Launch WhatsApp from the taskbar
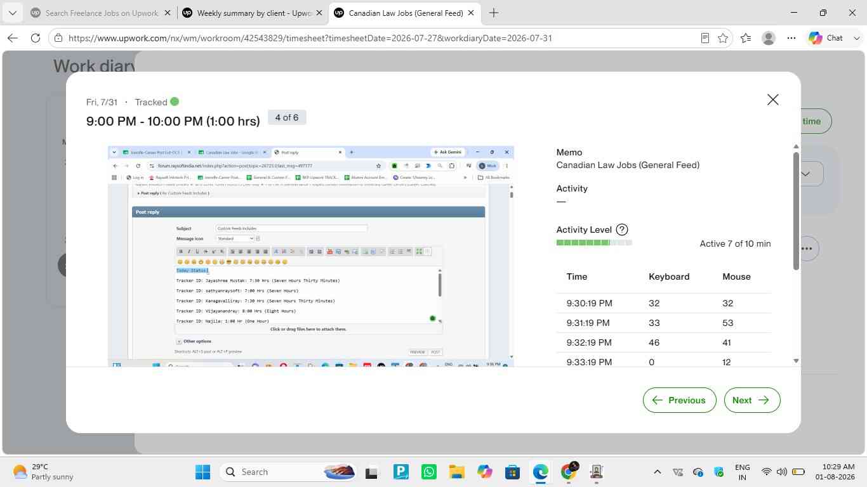The image size is (867, 487). tap(429, 472)
